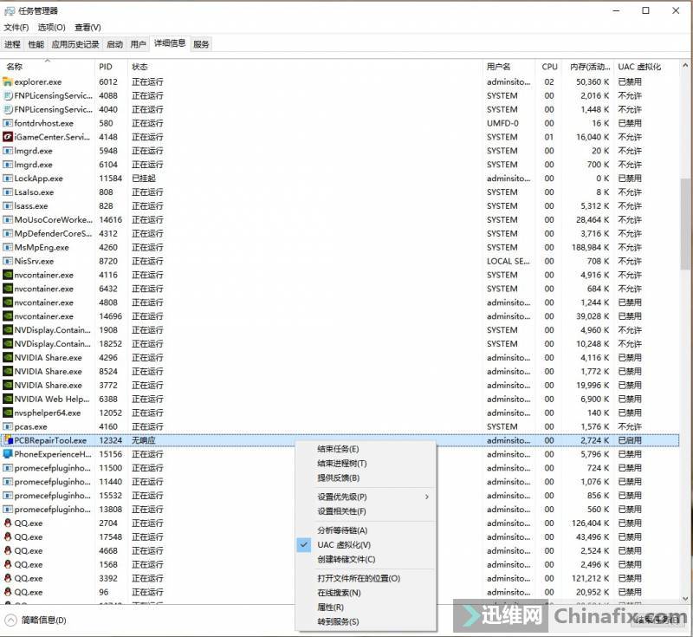
Task: Expand 设置优先级(P) submenu
Action: [366, 497]
